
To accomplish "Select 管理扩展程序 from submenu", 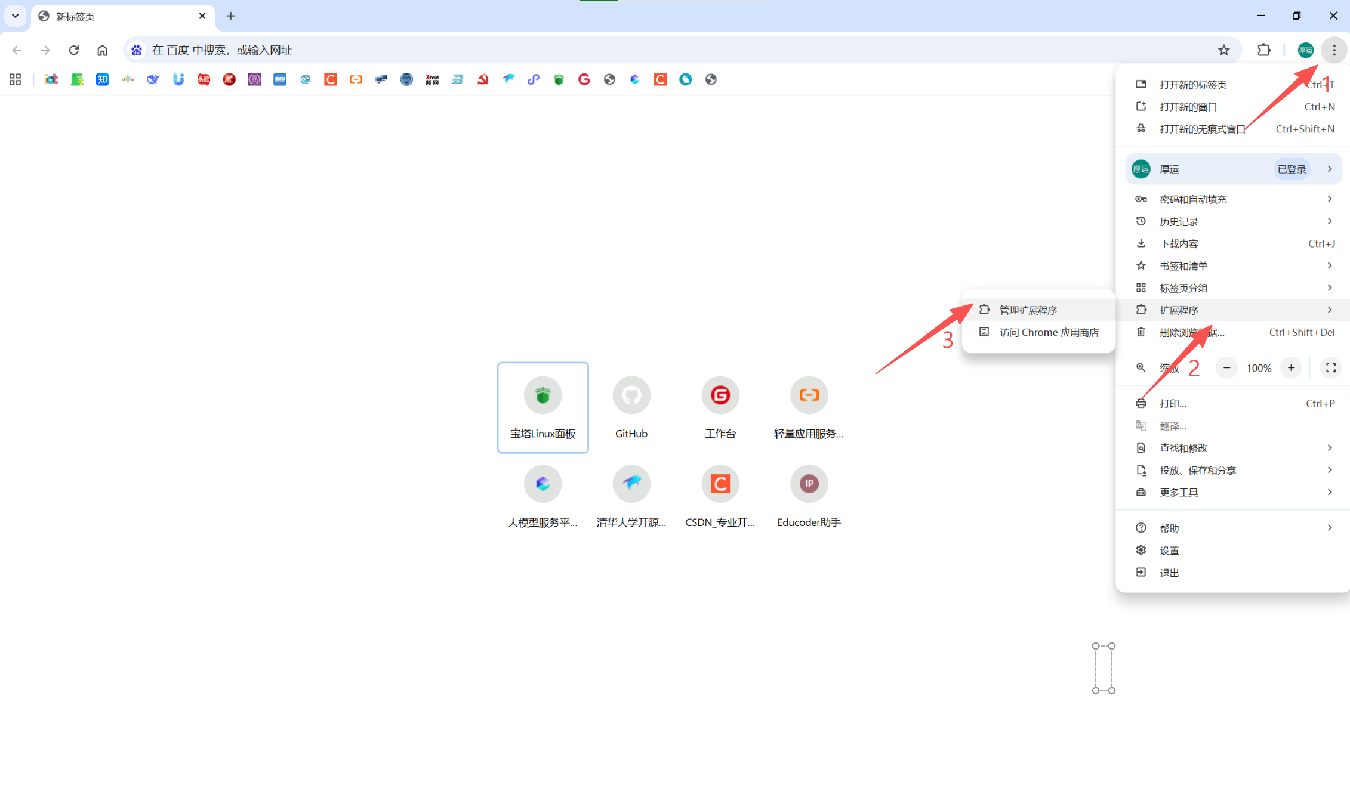I will click(x=1028, y=310).
